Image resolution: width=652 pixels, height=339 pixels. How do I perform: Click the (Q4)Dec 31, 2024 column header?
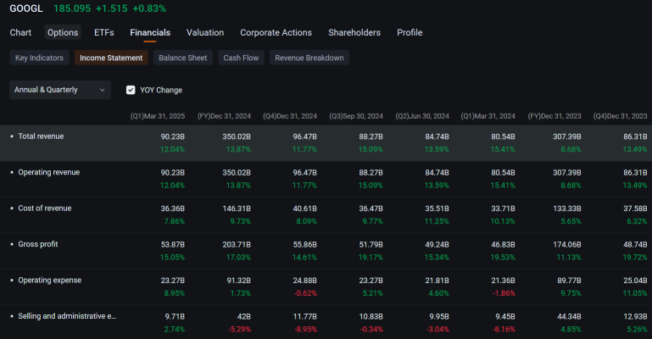pos(290,116)
